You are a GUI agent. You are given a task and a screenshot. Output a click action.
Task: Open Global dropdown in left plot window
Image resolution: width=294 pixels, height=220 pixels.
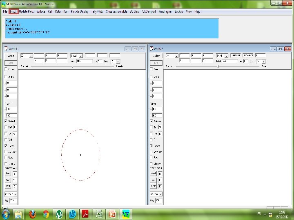coord(81,56)
